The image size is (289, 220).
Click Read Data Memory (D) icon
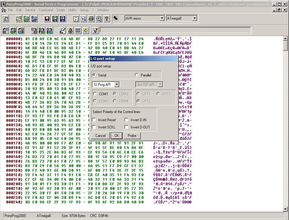(21, 31)
